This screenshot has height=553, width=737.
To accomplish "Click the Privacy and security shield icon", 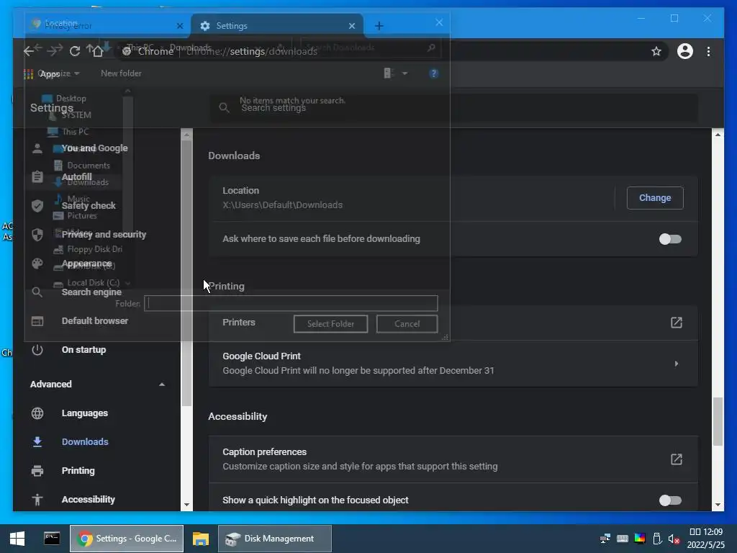I will (37, 235).
